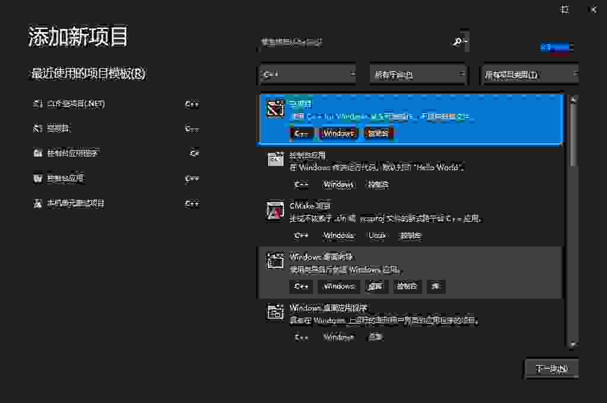
Task: Click the C++ label beside CLR 空项目(.NET)
Action: pos(191,104)
